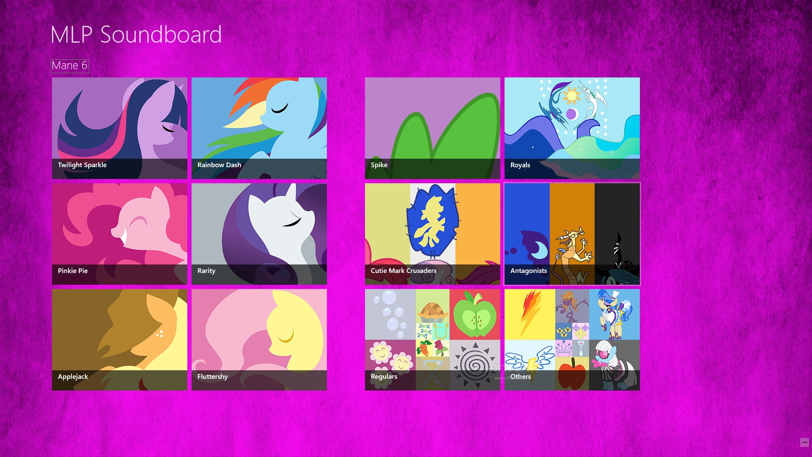The image size is (812, 457).
Task: Open the Spike tile
Action: click(x=432, y=128)
